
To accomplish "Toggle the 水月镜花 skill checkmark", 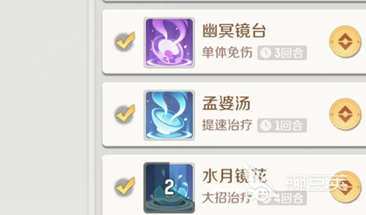I will click(x=125, y=186).
